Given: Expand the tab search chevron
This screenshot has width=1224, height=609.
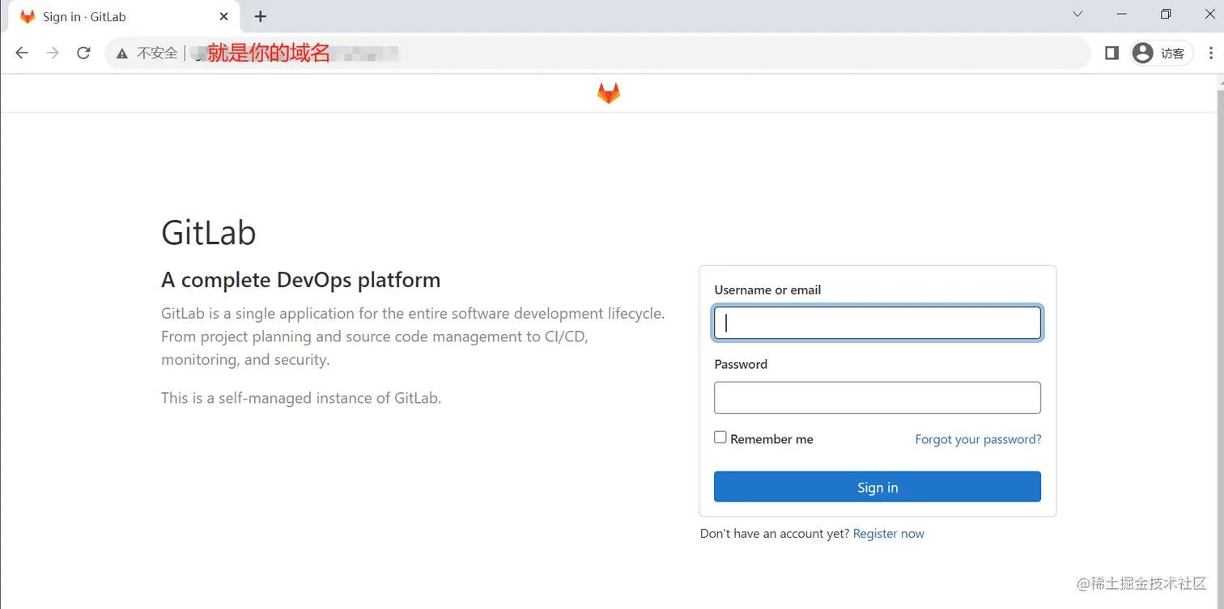Looking at the screenshot, I should coord(1077,14).
